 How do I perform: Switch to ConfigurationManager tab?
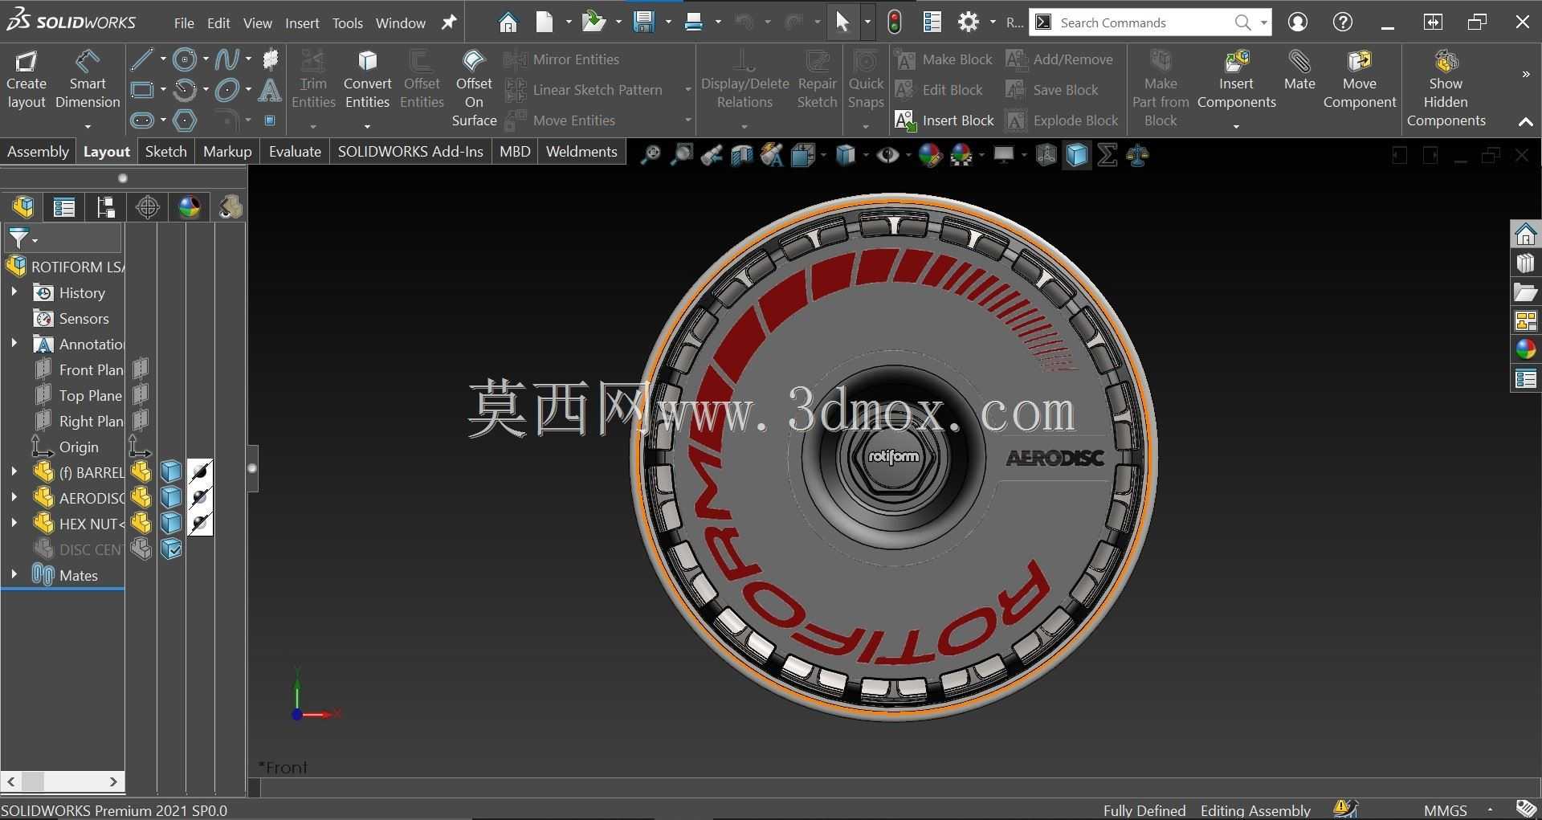tap(106, 207)
